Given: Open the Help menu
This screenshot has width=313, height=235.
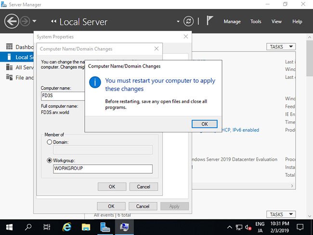Looking at the screenshot, I should [x=297, y=21].
